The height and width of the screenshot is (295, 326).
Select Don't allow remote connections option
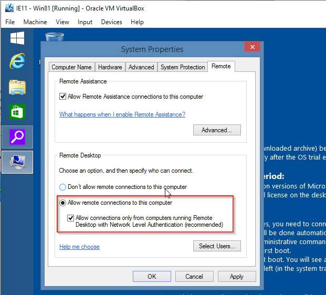pyautogui.click(x=63, y=187)
